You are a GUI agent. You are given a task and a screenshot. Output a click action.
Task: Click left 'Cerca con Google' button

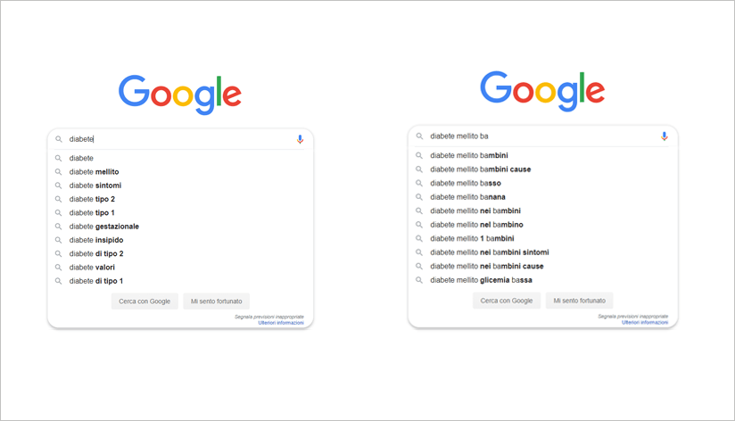tap(145, 301)
